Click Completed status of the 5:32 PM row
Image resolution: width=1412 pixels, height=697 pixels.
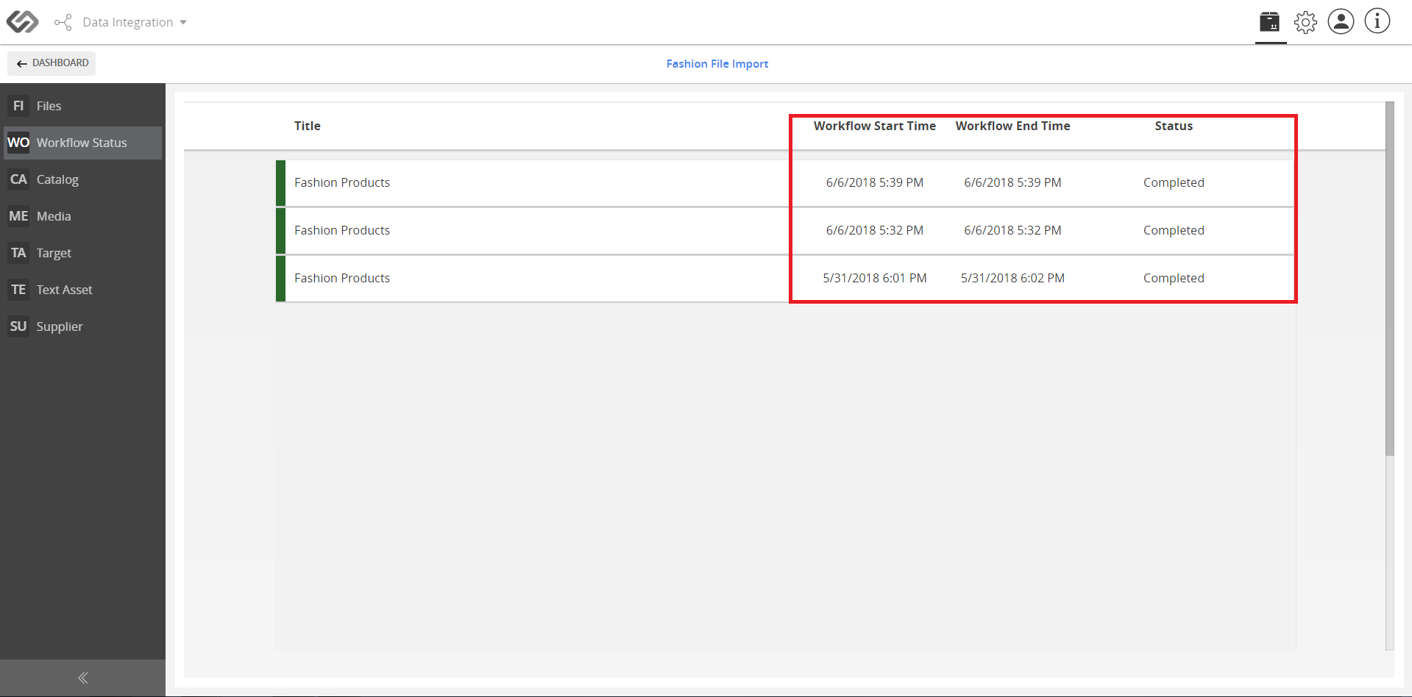pos(1174,230)
